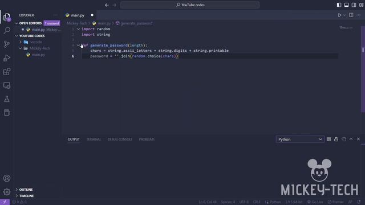Image resolution: width=365 pixels, height=205 pixels.
Task: Split the editor to the right
Action: (x=351, y=15)
